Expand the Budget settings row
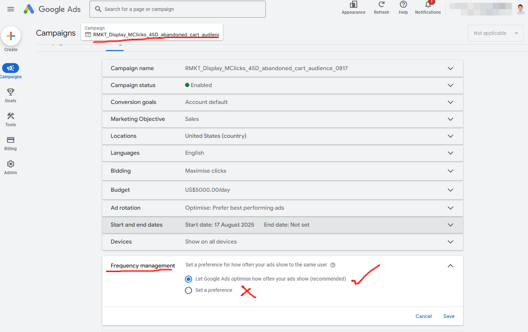This screenshot has width=528, height=332. pyautogui.click(x=450, y=190)
